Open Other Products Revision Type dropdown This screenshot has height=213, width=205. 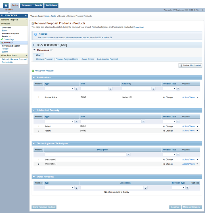(x=178, y=188)
